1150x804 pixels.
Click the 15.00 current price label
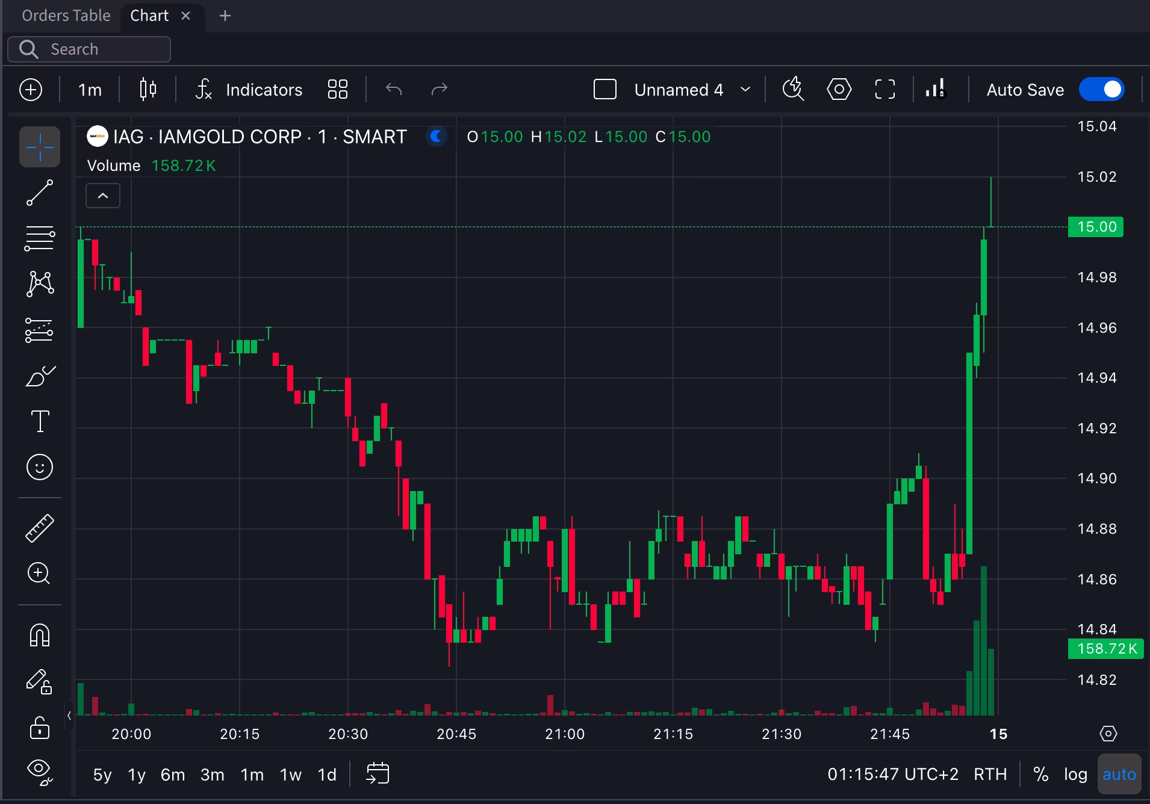[1096, 227]
